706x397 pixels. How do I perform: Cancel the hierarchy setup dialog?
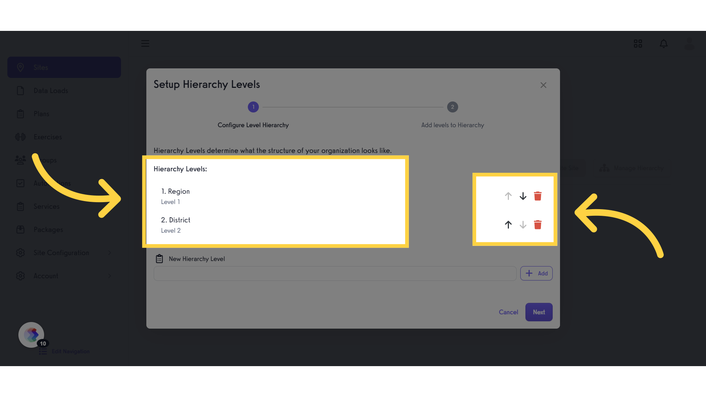click(508, 312)
